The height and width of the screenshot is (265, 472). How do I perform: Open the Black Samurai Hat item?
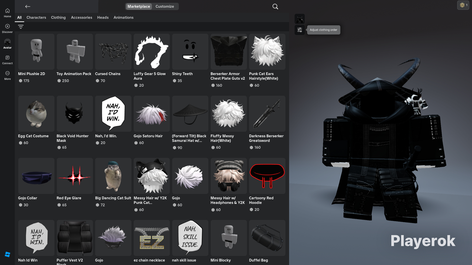190,114
